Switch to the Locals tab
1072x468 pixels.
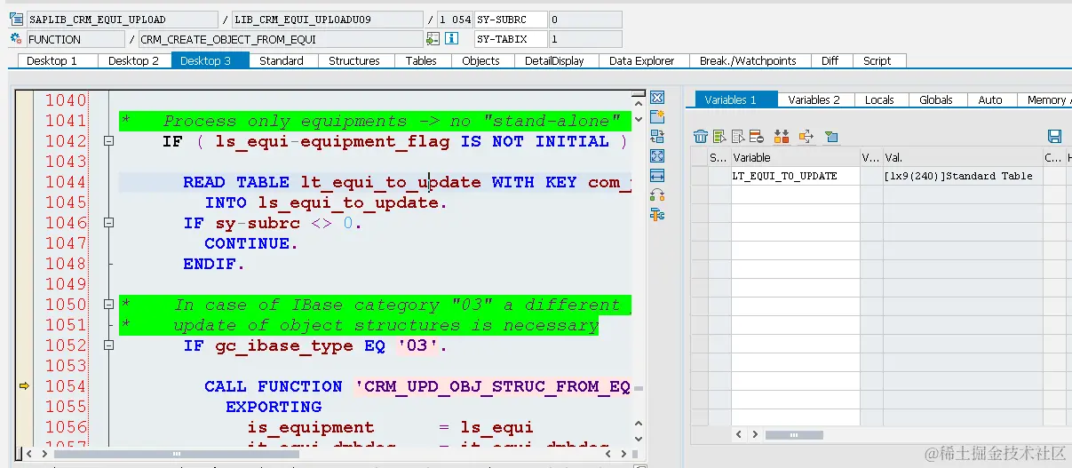coord(879,99)
